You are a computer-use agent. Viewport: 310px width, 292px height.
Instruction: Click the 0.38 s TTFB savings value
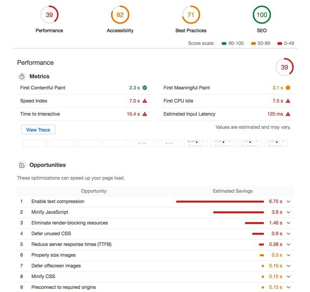[x=275, y=244]
